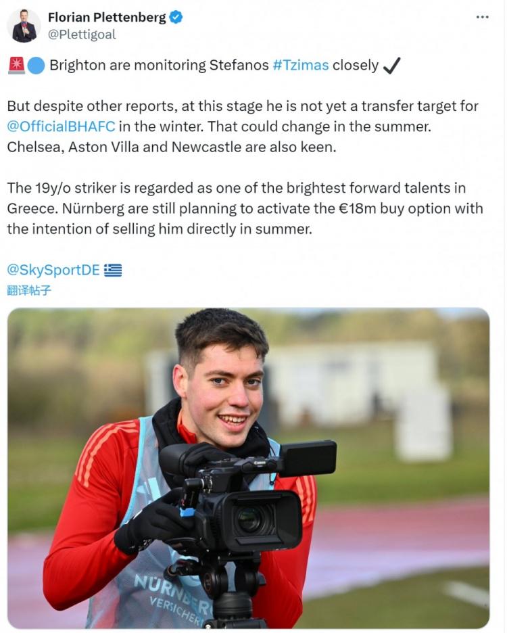Viewport: 507px width, 633px height.
Task: Click the Greek flag emoji
Action: coord(113,270)
